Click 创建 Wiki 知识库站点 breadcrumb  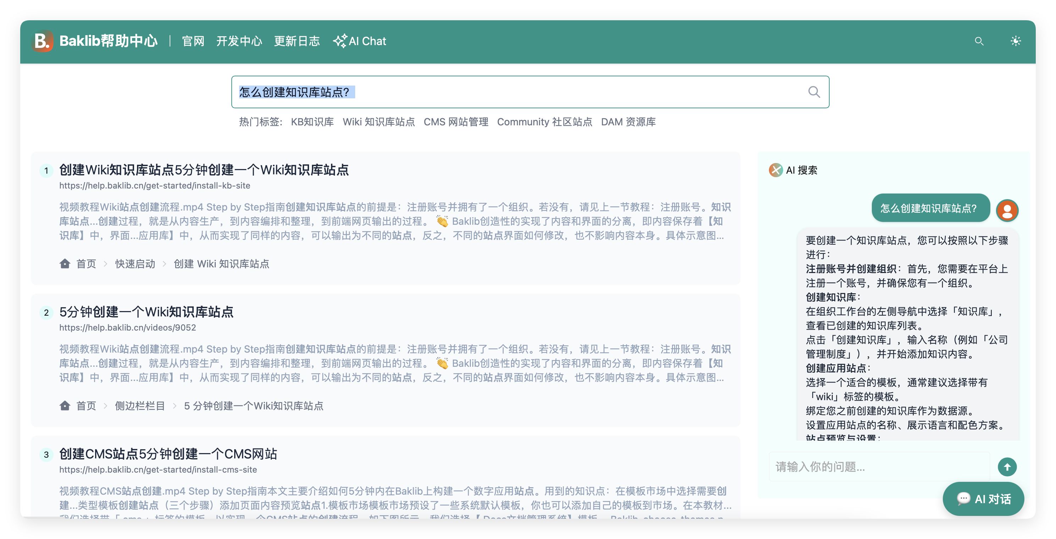pos(221,263)
